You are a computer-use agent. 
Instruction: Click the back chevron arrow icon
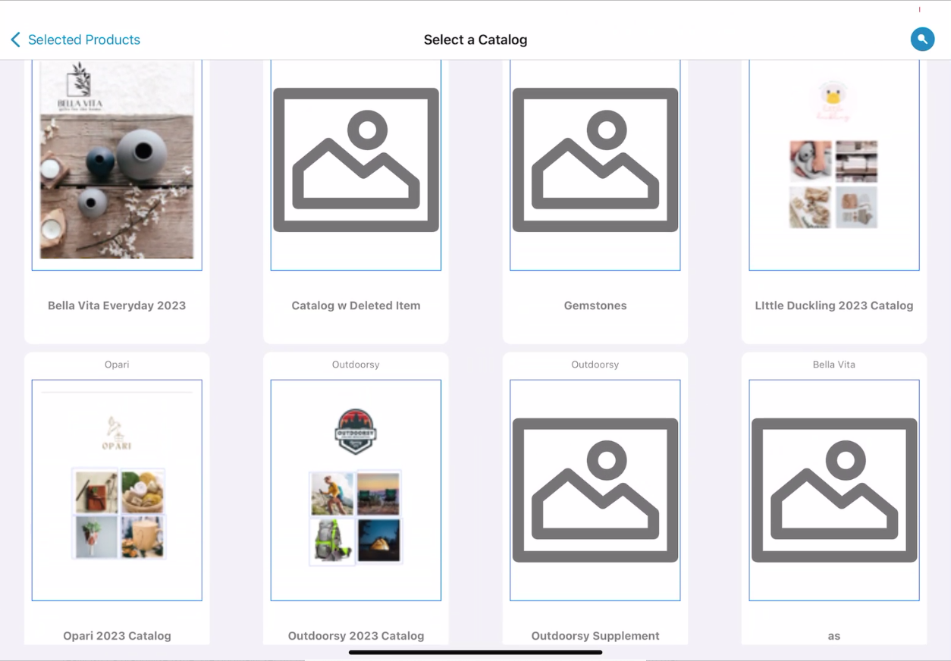coord(15,39)
